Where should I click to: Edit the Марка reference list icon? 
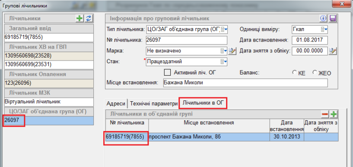[x=232, y=51]
